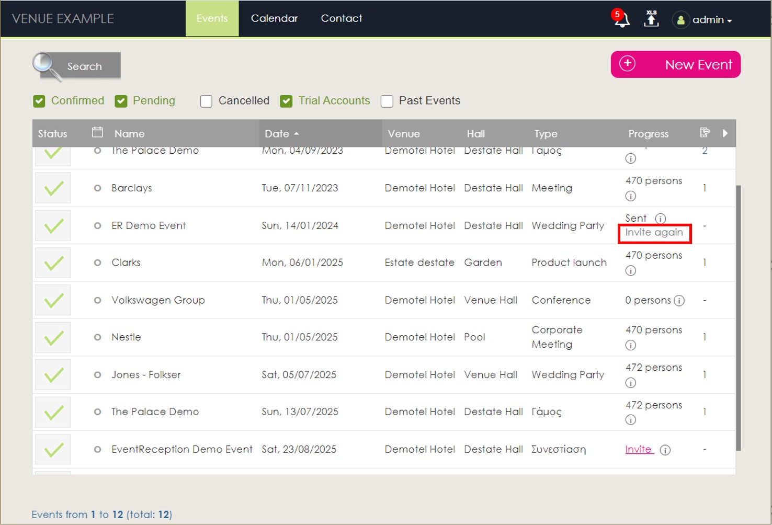Click status checkmark for Clarks
Viewport: 772px width, 525px height.
(x=53, y=263)
